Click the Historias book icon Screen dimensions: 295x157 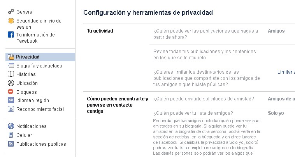pos(11,74)
